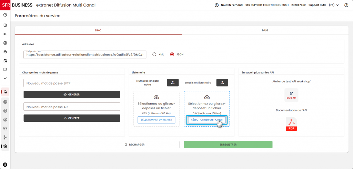Click the Nouveau mot de passe SFTP field
353x169 pixels.
72,83
